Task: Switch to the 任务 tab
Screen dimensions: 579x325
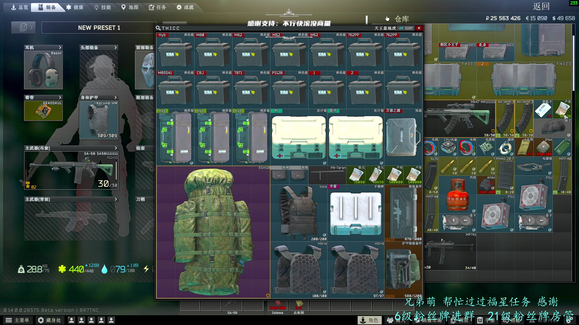Action: [x=157, y=7]
